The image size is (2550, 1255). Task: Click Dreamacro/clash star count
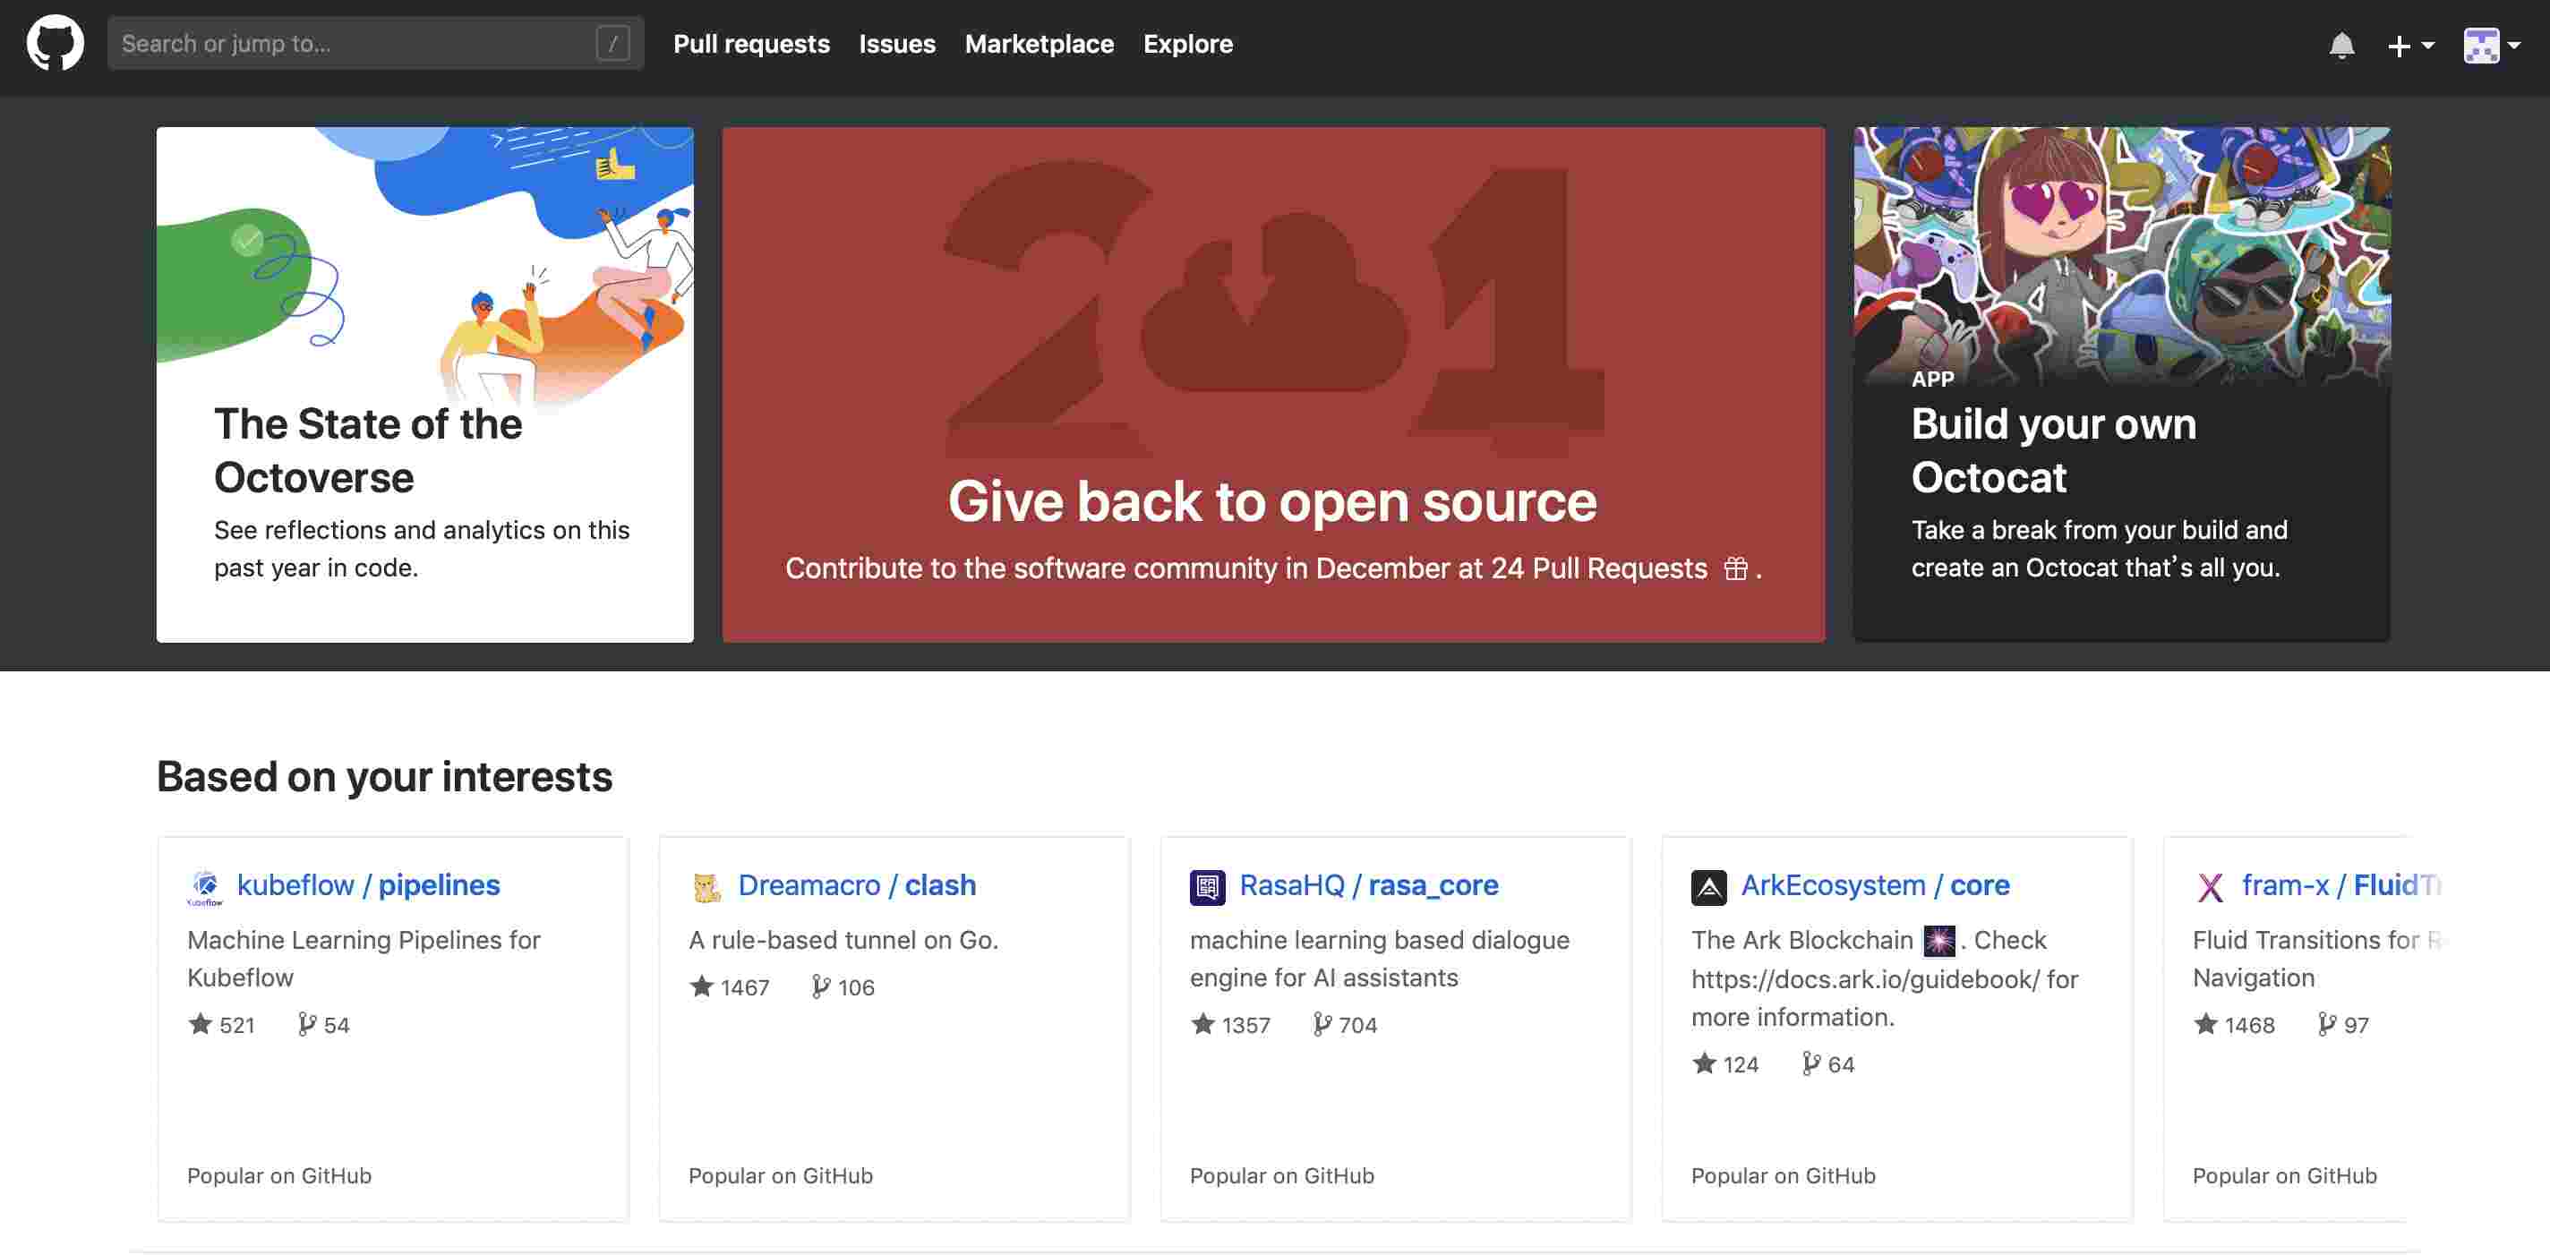point(729,986)
